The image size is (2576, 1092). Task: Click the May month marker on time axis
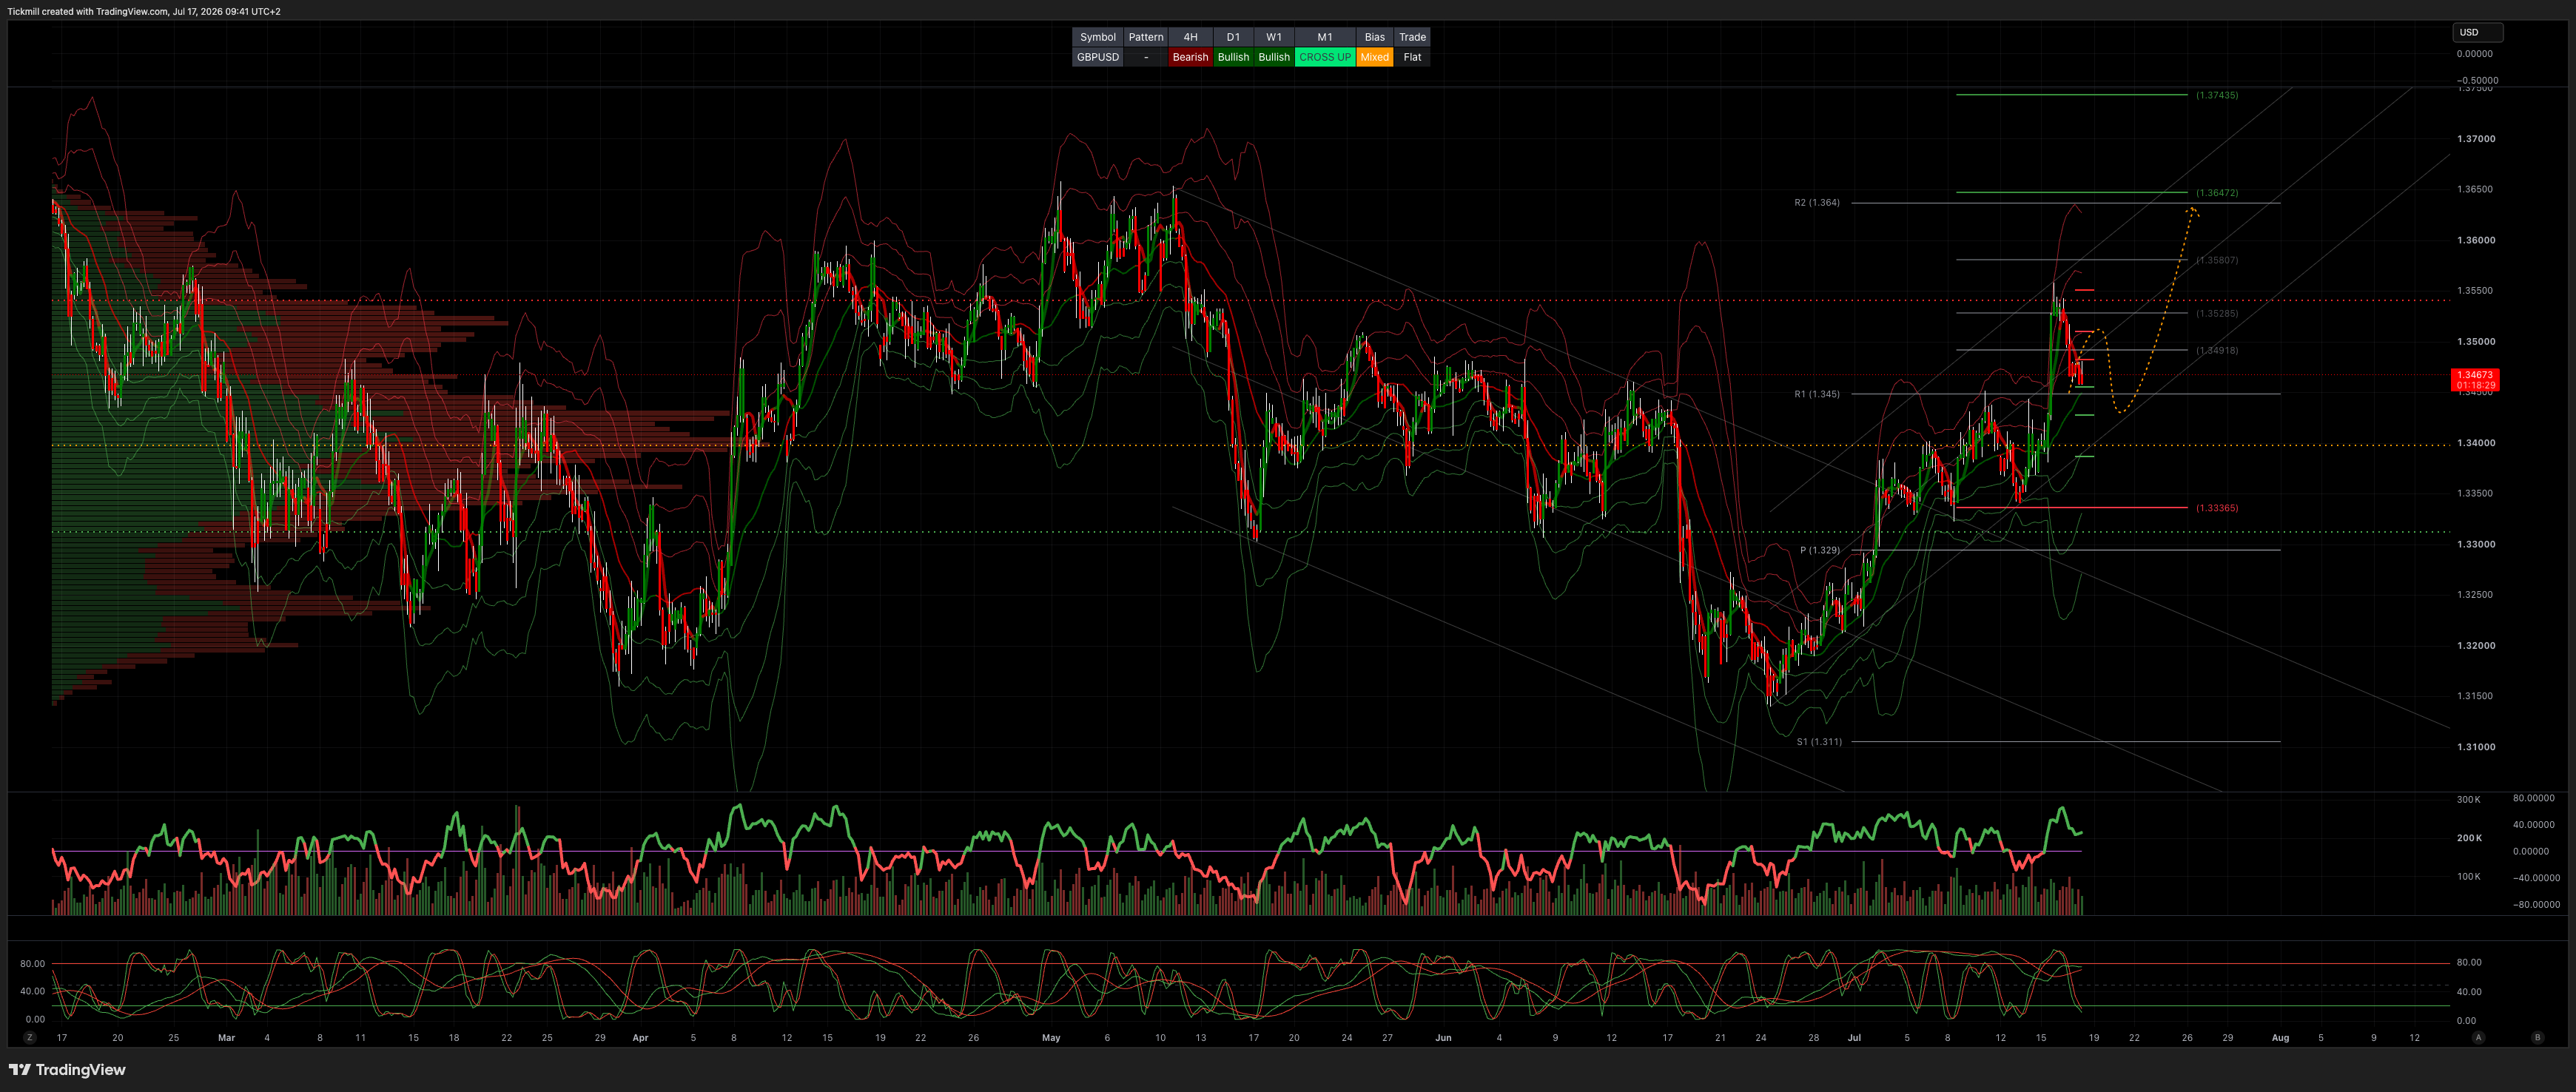point(1051,1038)
